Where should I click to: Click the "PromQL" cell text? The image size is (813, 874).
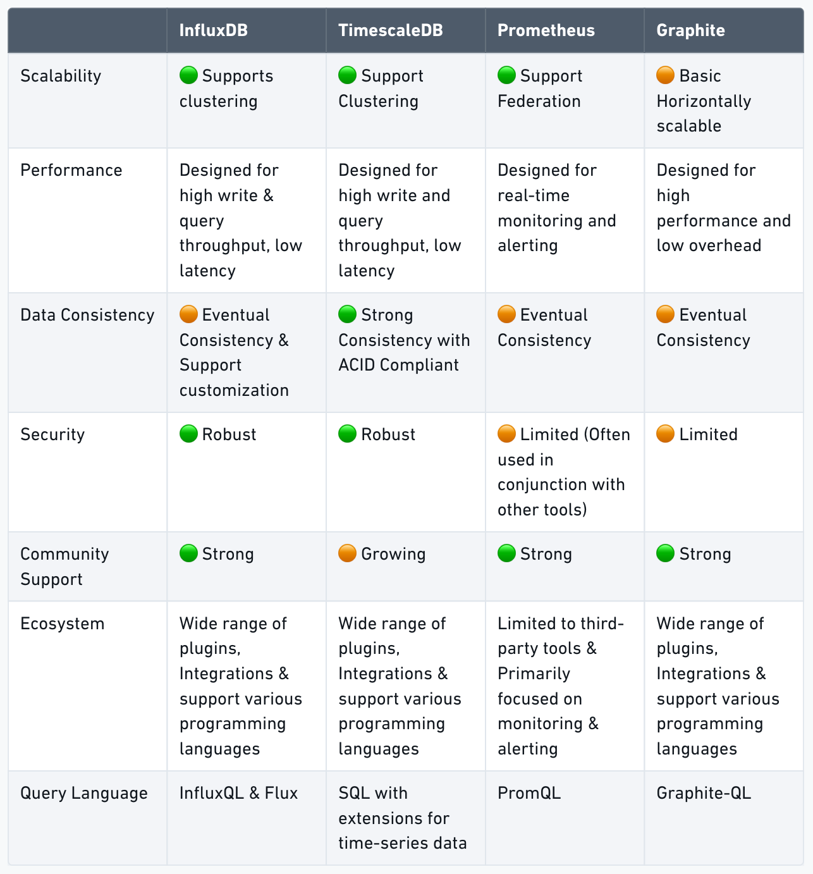tap(529, 793)
